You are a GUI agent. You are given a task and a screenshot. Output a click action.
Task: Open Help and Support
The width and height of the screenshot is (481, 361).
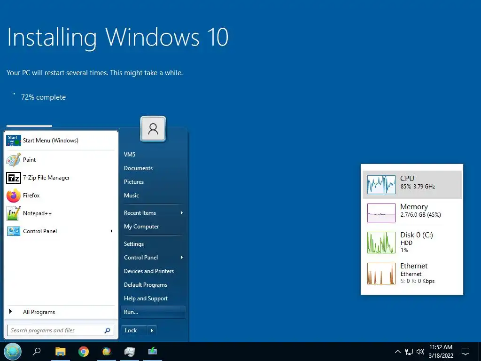tap(146, 298)
